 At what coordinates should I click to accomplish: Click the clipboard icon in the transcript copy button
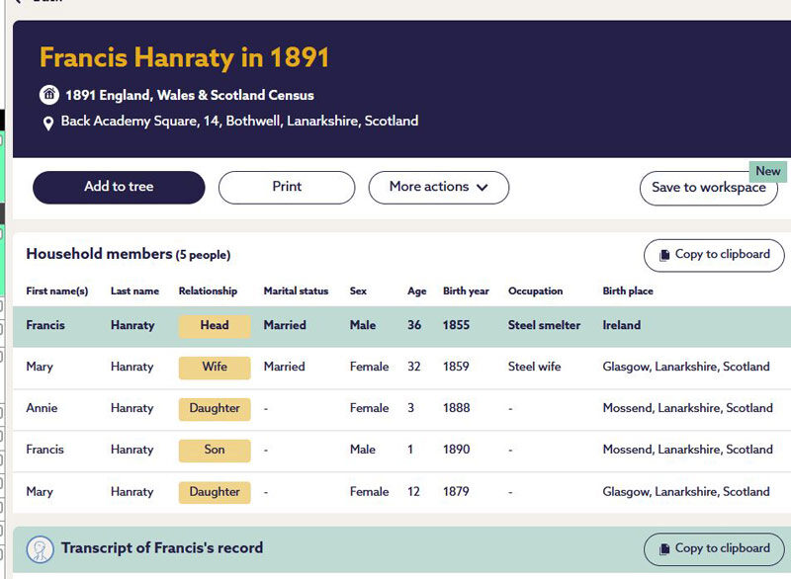[x=664, y=548]
